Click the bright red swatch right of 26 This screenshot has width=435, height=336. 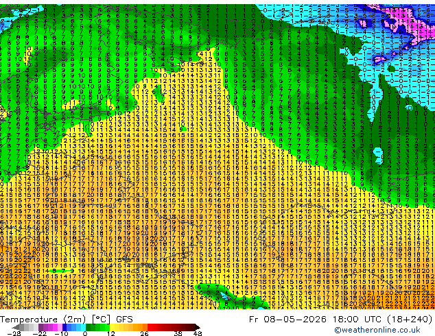coord(150,327)
